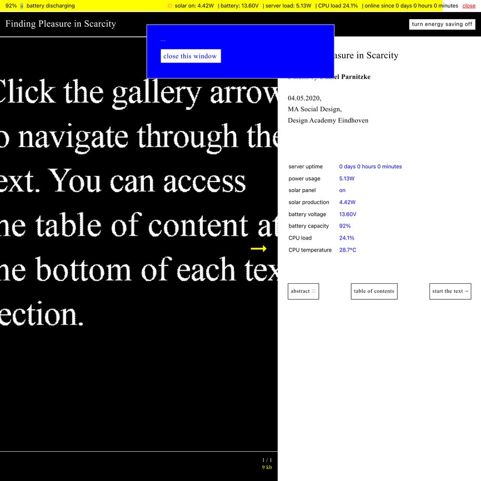Turn energy saving off
Image resolution: width=481 pixels, height=481 pixels.
[x=442, y=24]
